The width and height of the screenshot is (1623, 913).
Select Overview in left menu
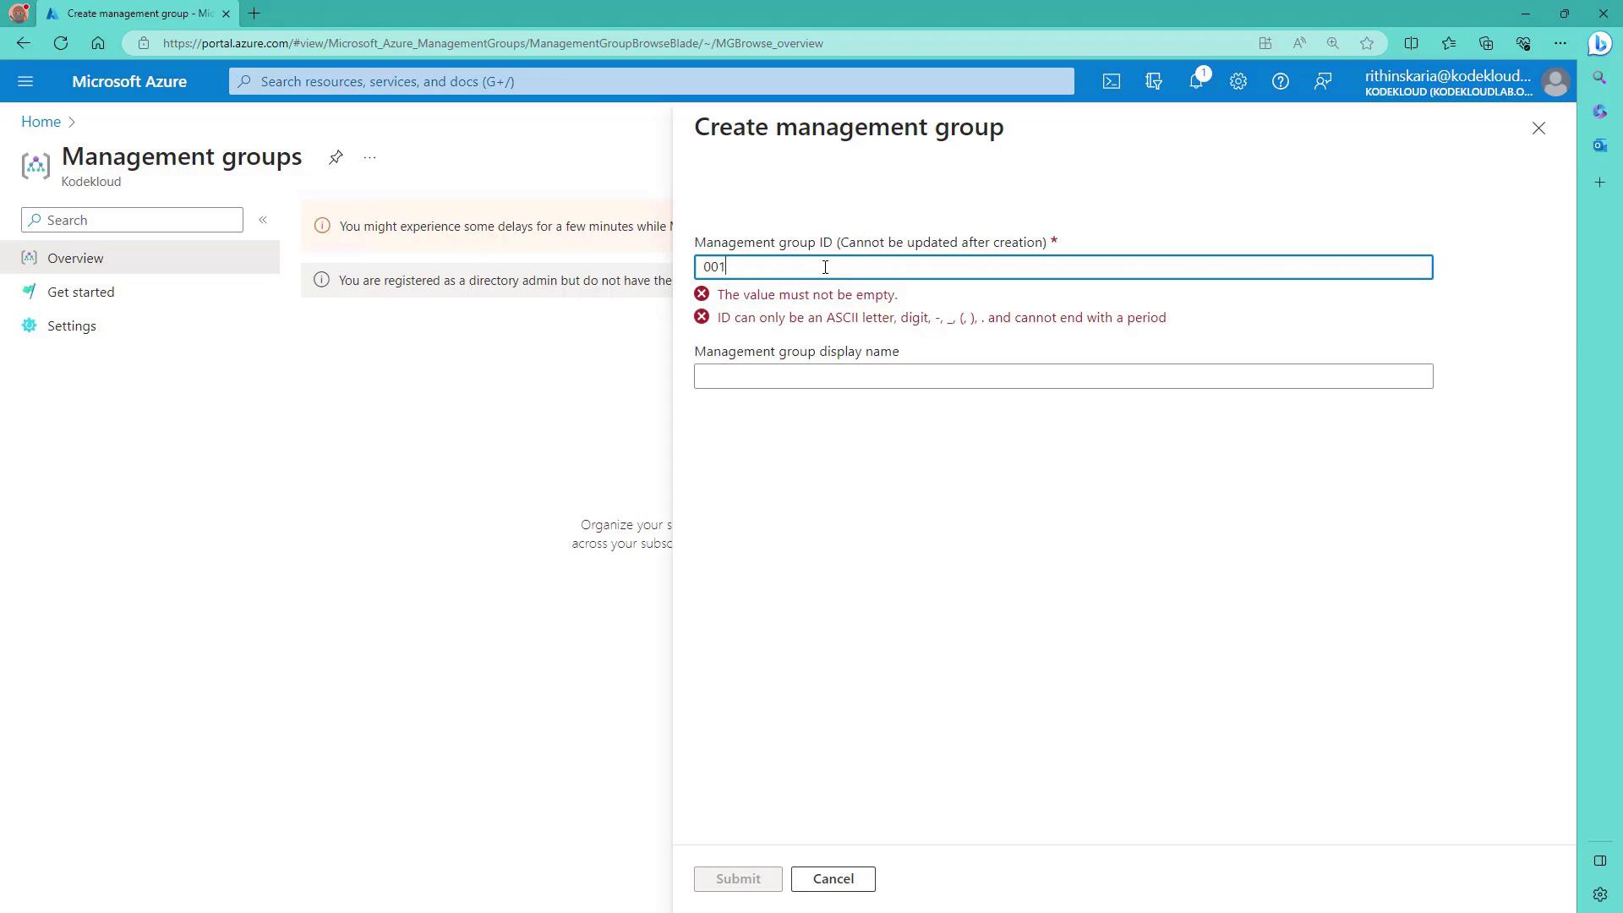(x=75, y=258)
